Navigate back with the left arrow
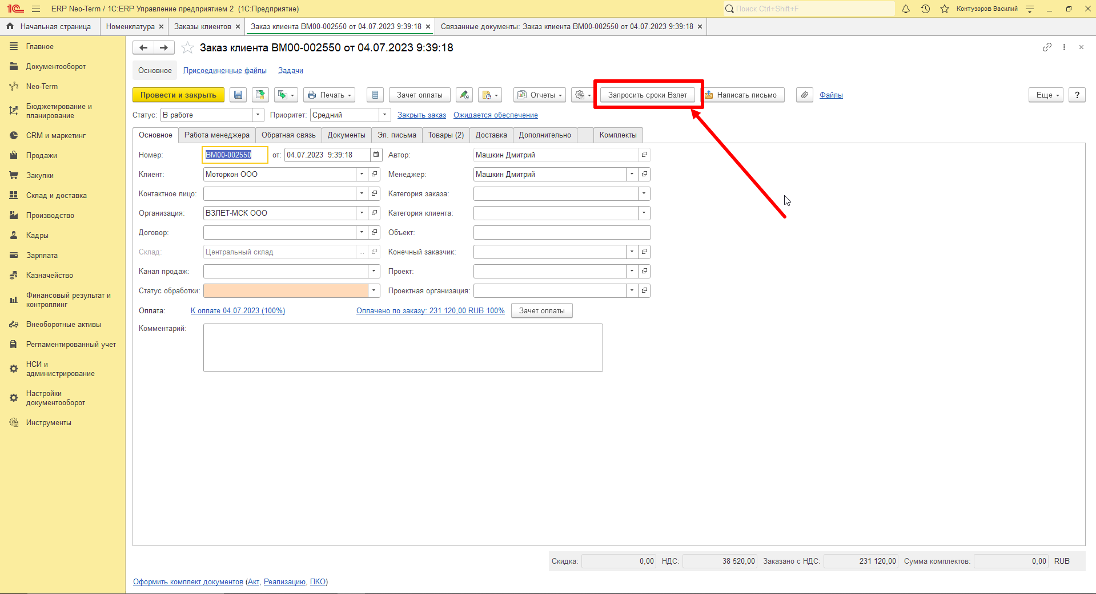The image size is (1096, 594). pyautogui.click(x=143, y=48)
